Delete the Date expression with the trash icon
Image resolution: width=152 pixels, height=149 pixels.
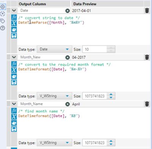click(147, 11)
